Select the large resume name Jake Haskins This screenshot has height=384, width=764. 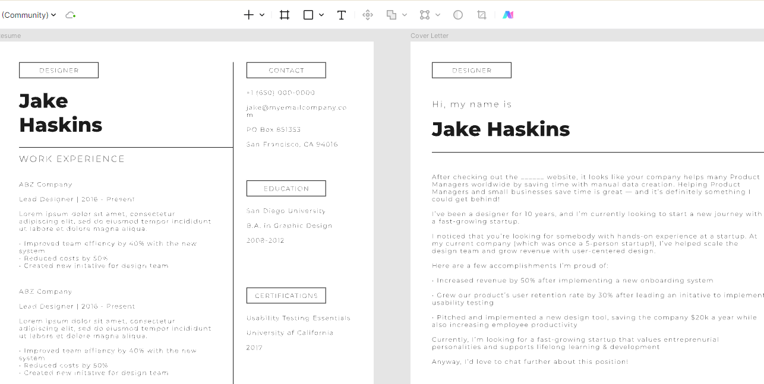61,113
